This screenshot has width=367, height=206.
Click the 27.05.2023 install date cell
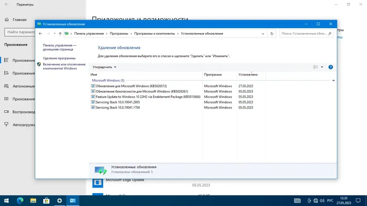(245, 86)
